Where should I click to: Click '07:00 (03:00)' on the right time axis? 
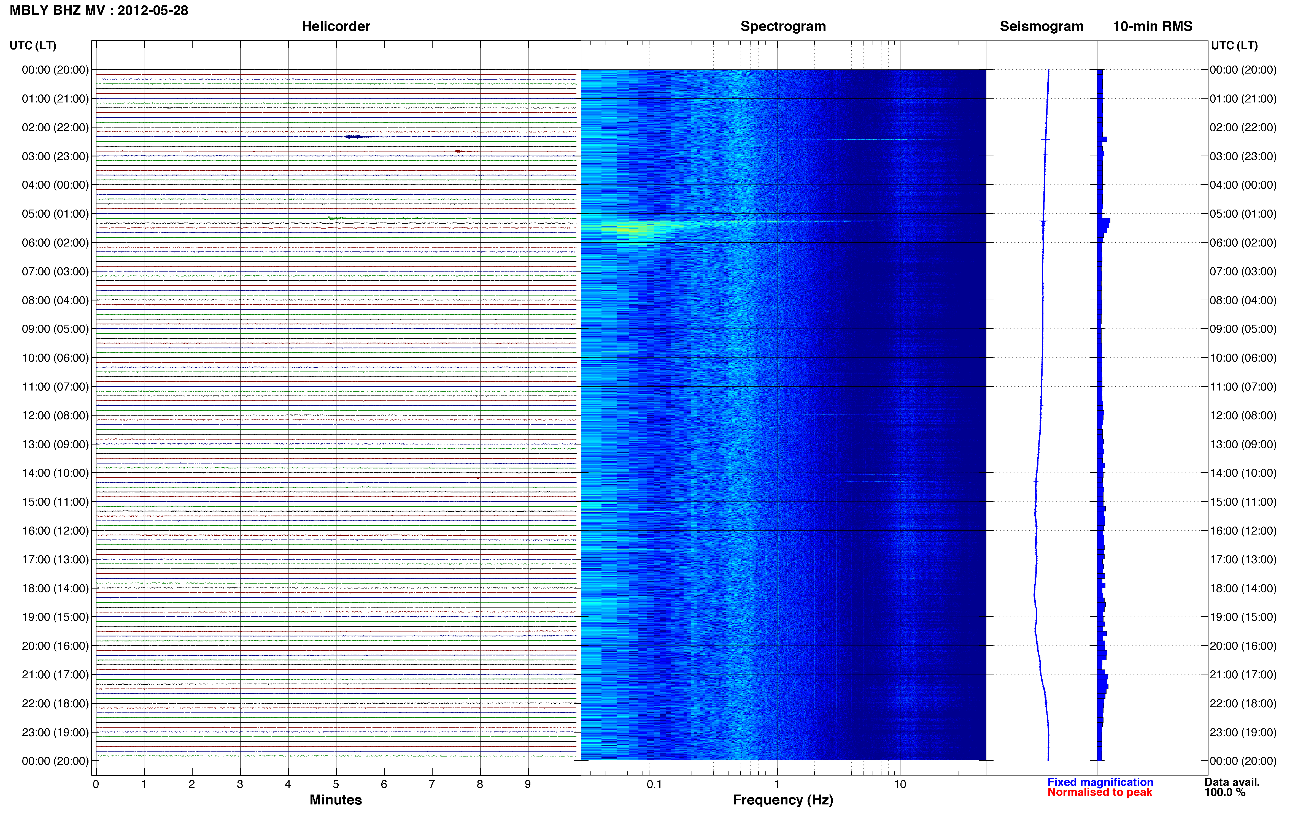(x=1243, y=272)
